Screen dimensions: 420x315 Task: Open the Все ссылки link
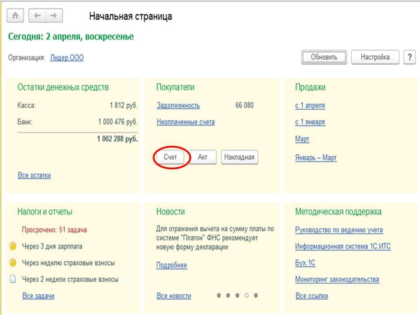click(x=312, y=296)
